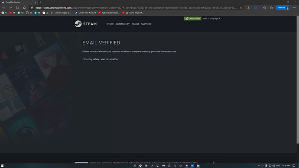Open the browser settings and more menu
The height and width of the screenshot is (168, 299).
(295, 8)
